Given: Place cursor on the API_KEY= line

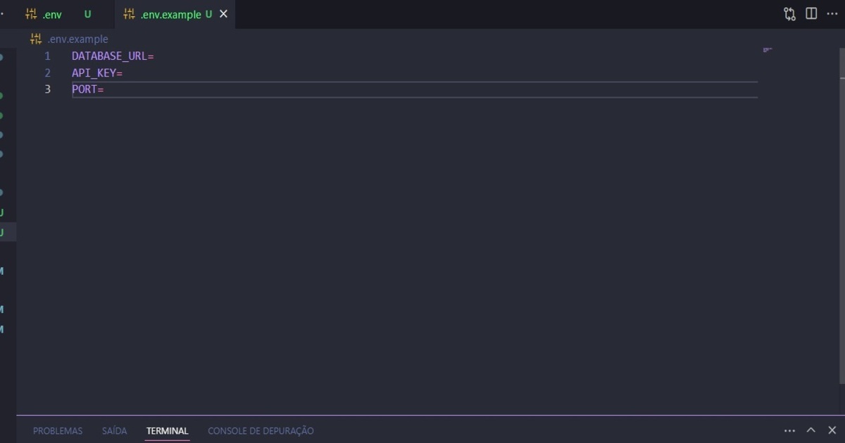Looking at the screenshot, I should pyautogui.click(x=97, y=73).
